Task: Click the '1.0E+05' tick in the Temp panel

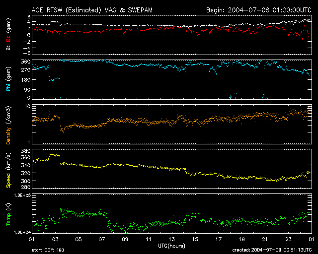Action: [x=22, y=195]
